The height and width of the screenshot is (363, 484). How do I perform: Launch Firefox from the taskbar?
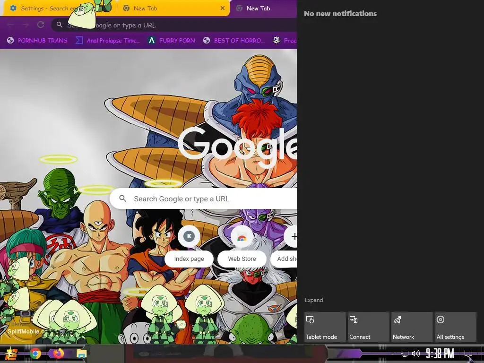click(58, 354)
